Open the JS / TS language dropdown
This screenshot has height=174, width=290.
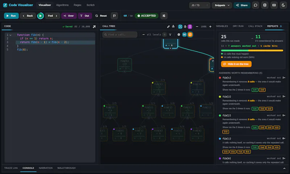click(199, 5)
